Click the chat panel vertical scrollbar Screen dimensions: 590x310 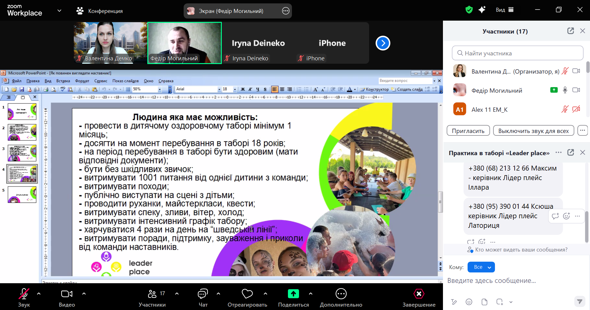(x=586, y=226)
